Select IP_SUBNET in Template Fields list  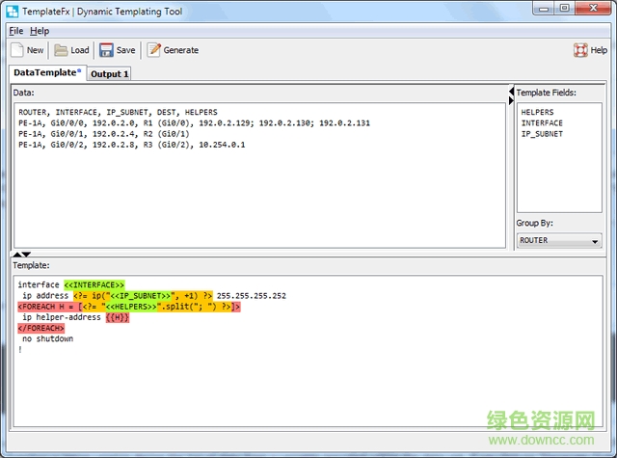pyautogui.click(x=542, y=134)
